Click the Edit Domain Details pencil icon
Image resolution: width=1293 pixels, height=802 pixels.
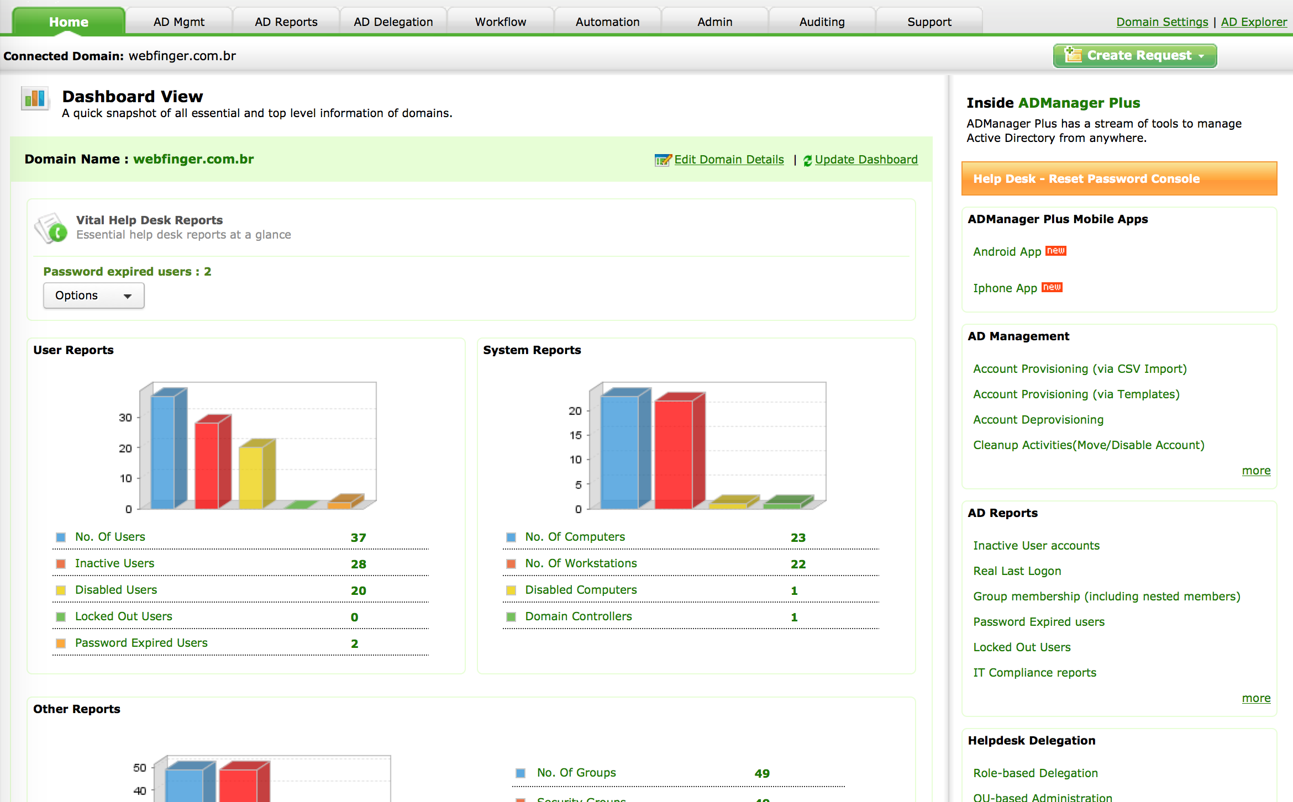pos(663,160)
